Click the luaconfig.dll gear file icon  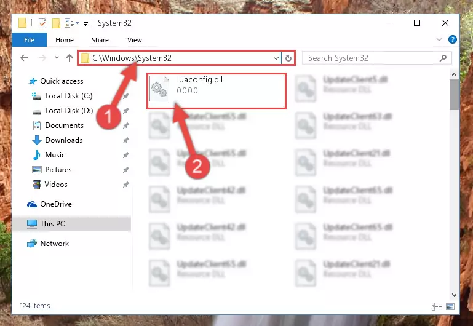159,89
